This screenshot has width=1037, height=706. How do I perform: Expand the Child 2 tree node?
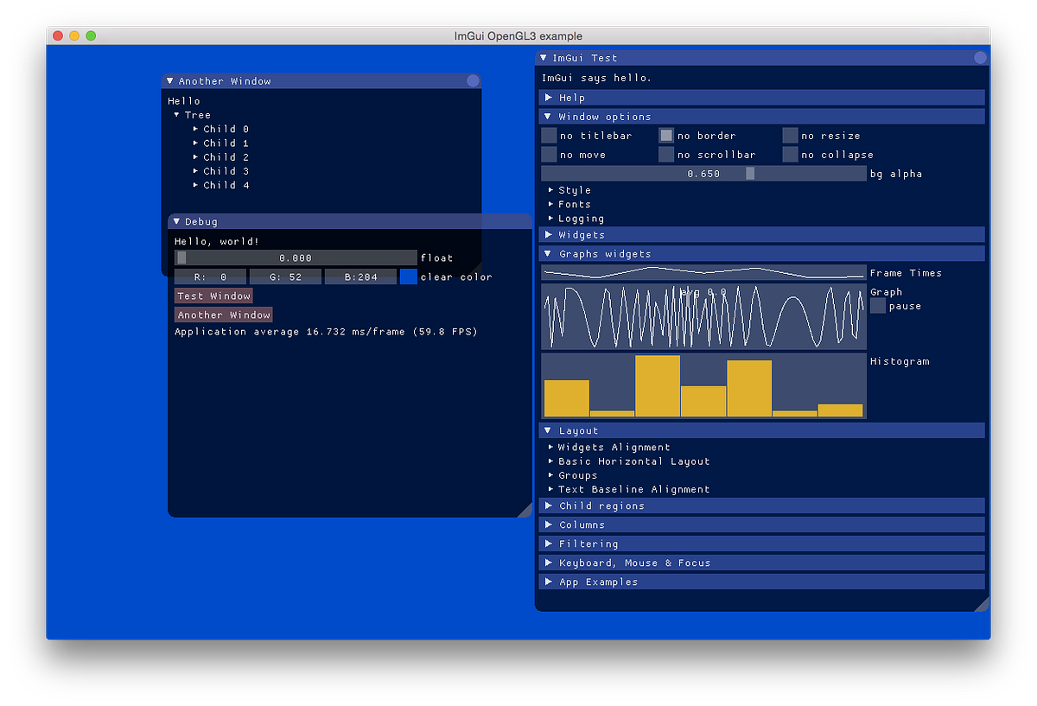coord(197,156)
